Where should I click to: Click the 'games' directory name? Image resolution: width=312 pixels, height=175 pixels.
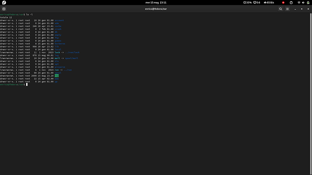58,41
